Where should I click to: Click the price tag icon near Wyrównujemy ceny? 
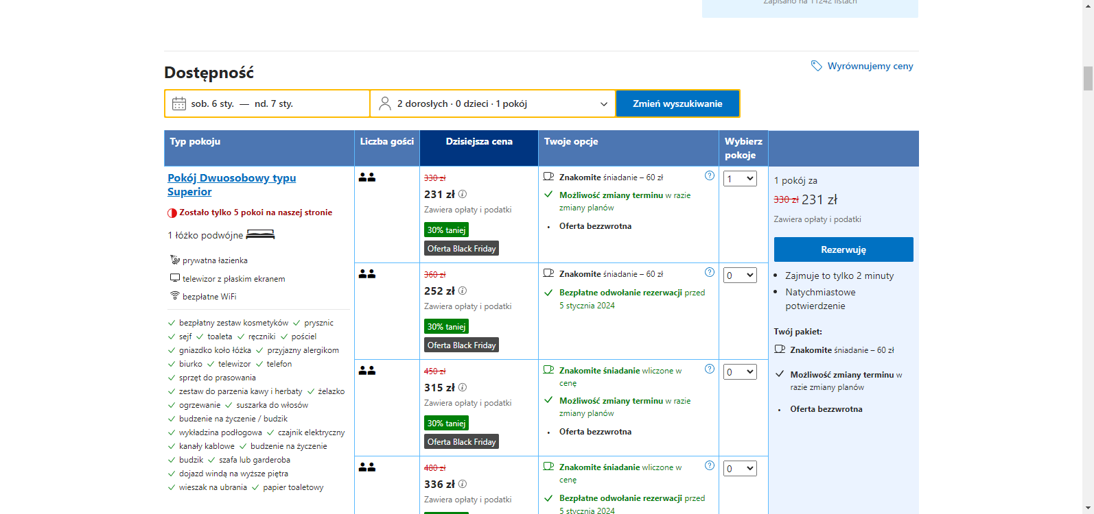(816, 66)
